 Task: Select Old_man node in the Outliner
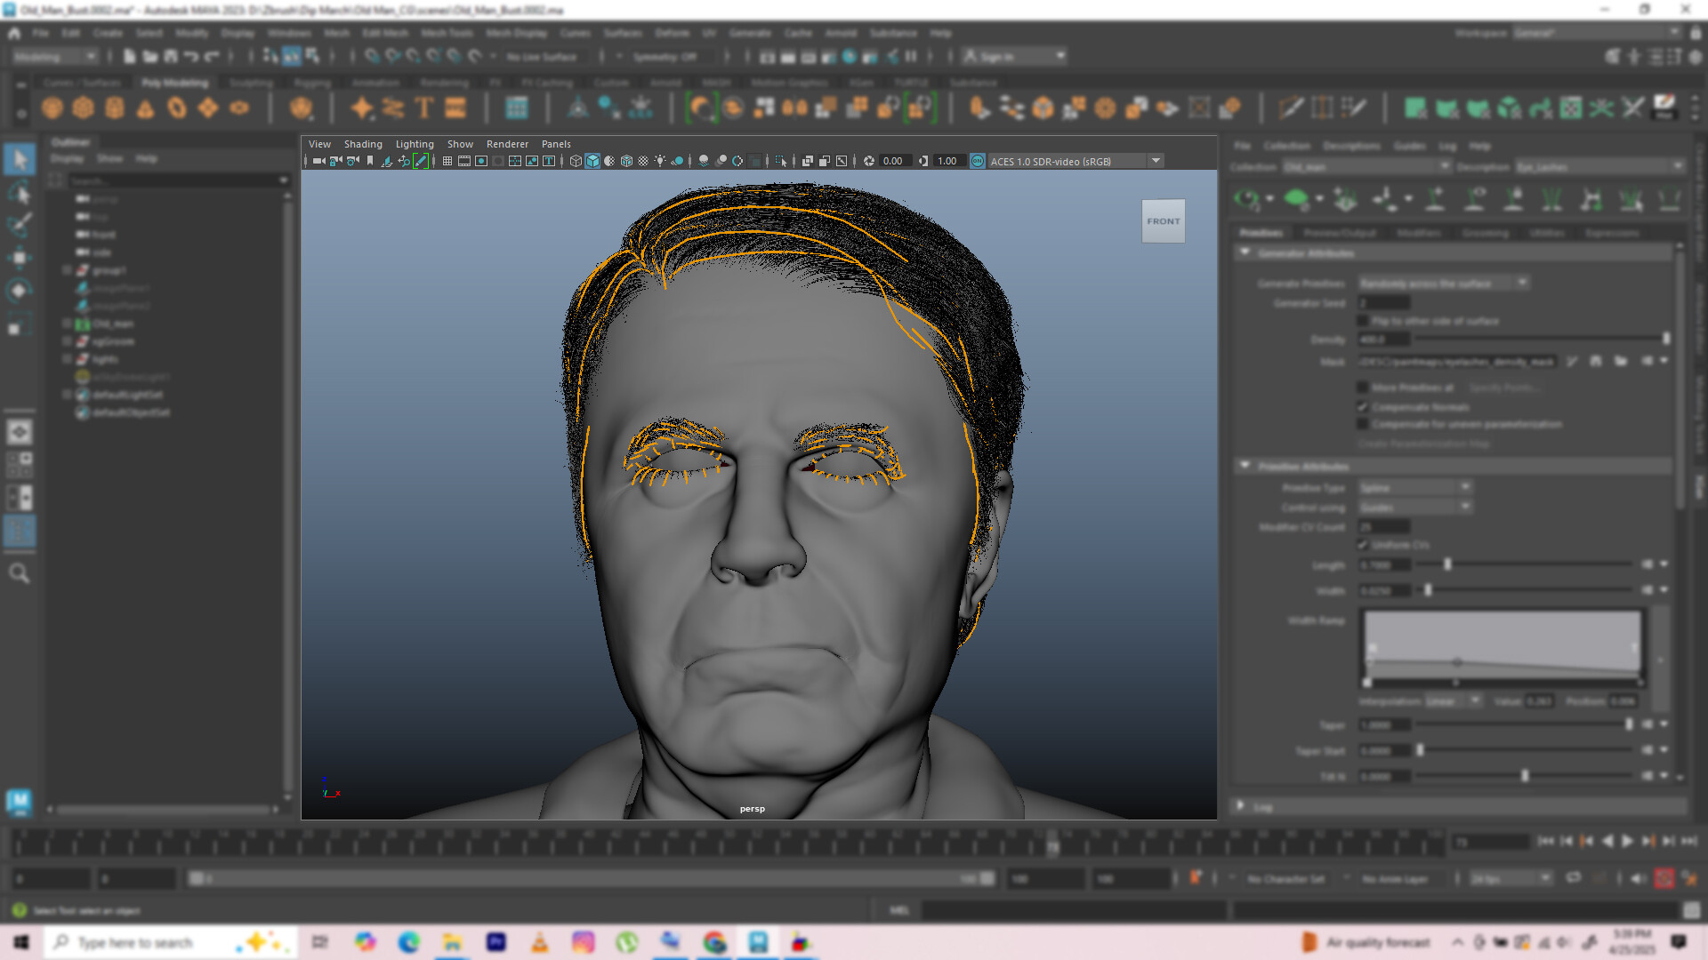click(112, 324)
